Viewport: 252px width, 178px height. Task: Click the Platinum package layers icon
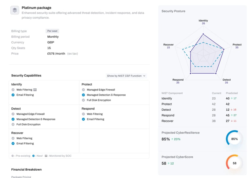click(x=15, y=10)
